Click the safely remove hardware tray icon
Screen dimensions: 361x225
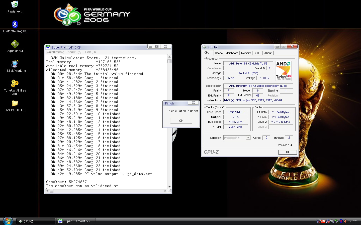(x=336, y=221)
